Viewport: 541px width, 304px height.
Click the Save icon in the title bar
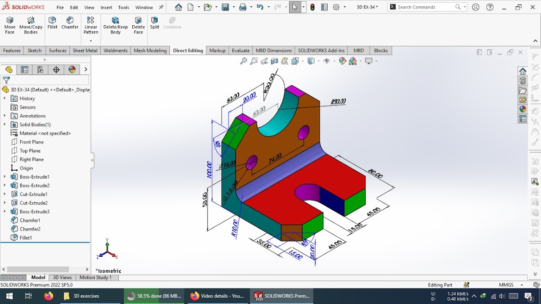click(225, 7)
